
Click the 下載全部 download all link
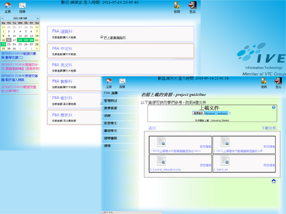269,128
